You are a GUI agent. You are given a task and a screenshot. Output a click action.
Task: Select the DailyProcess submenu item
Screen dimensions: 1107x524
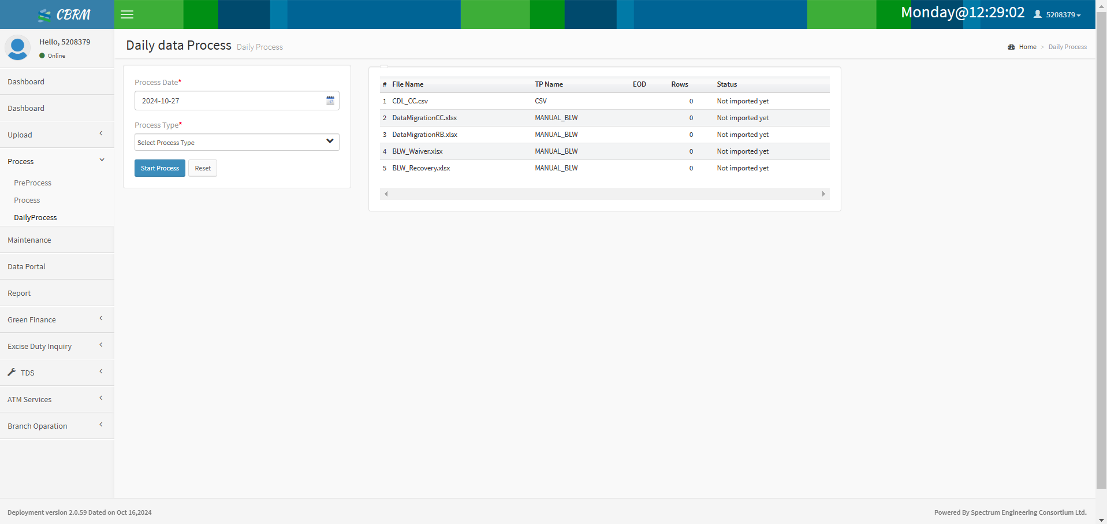[x=35, y=217]
